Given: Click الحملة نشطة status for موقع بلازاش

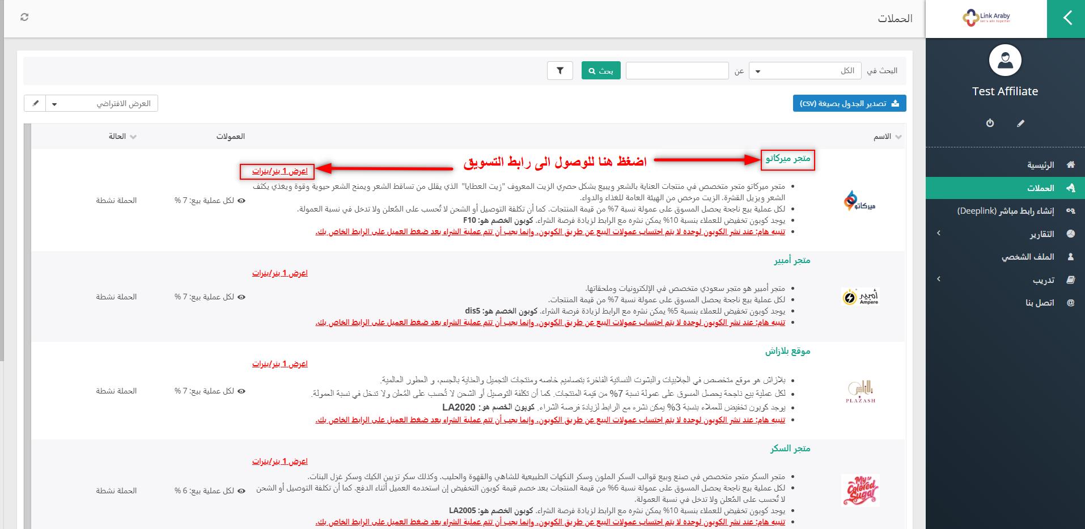Looking at the screenshot, I should 116,391.
